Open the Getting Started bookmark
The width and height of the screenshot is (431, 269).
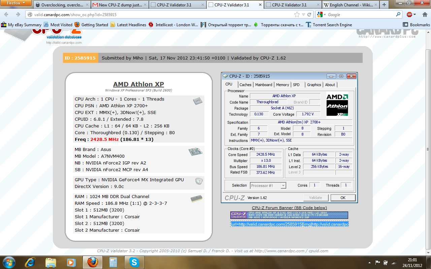pos(91,25)
